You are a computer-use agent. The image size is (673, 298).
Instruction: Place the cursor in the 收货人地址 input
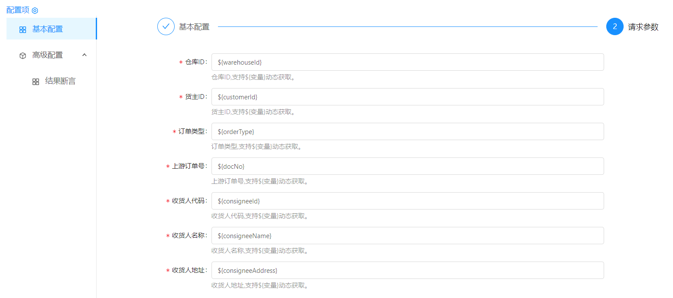coord(407,270)
